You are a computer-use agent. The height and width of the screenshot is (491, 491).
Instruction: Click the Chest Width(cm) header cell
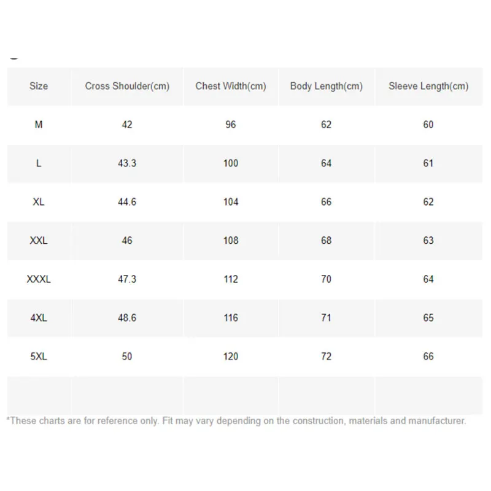[x=231, y=86]
